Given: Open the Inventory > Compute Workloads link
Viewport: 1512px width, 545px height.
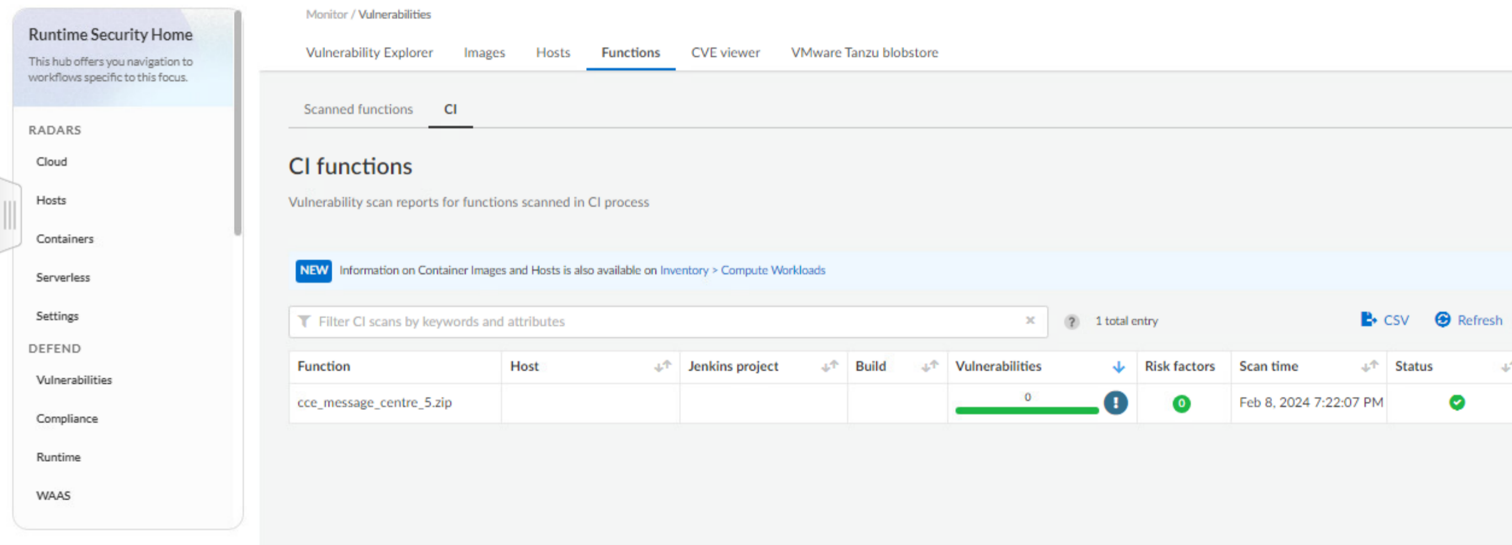Looking at the screenshot, I should (x=742, y=270).
